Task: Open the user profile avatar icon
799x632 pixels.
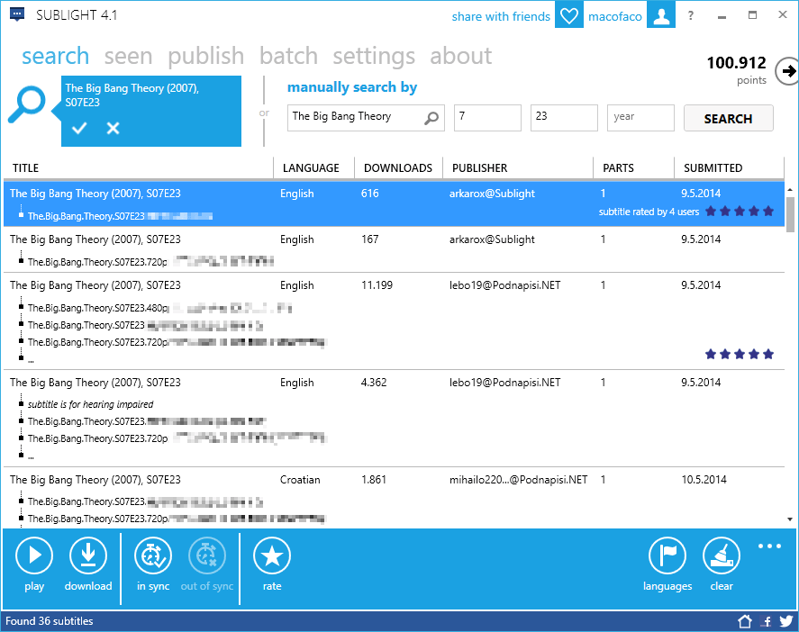Action: point(661,15)
